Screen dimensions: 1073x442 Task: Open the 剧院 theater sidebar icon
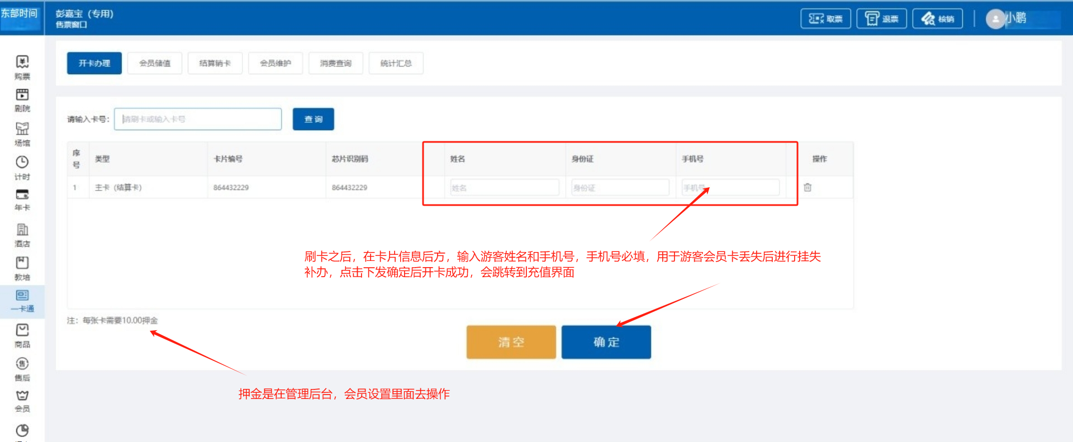(22, 99)
